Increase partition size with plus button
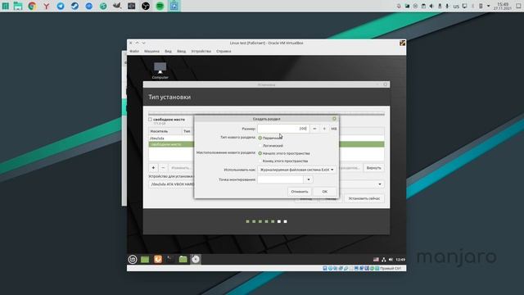Screen dimensions: 524x295 pyautogui.click(x=324, y=129)
